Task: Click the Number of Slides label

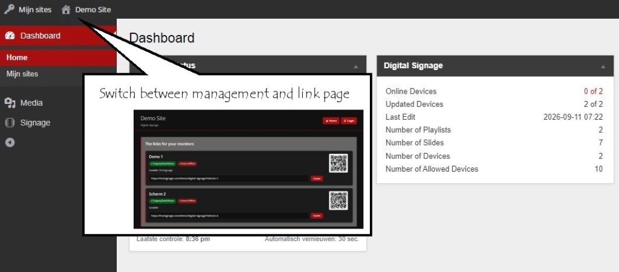Action: click(415, 143)
